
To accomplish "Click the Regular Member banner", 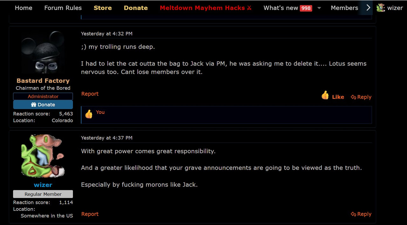I will (43, 194).
